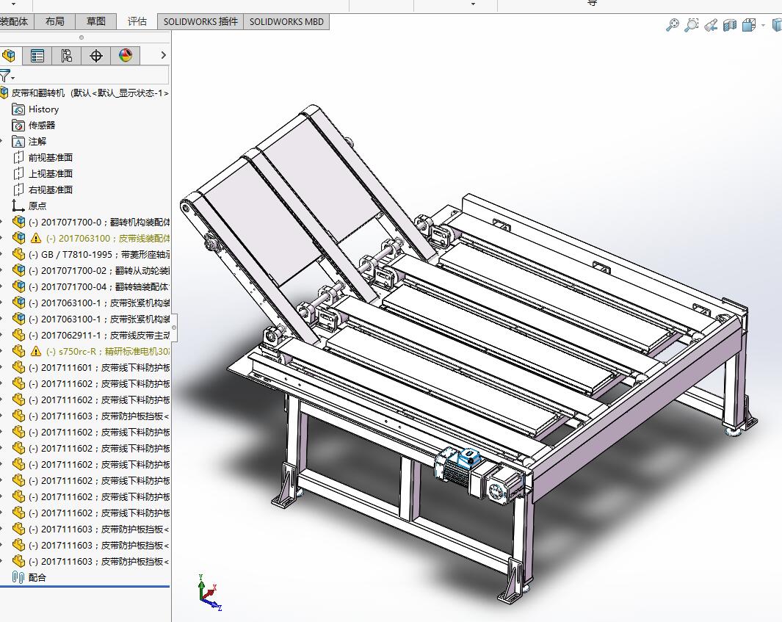Select the GB / T7810-1995 bearing component
This screenshot has height=622, width=782.
[x=91, y=254]
